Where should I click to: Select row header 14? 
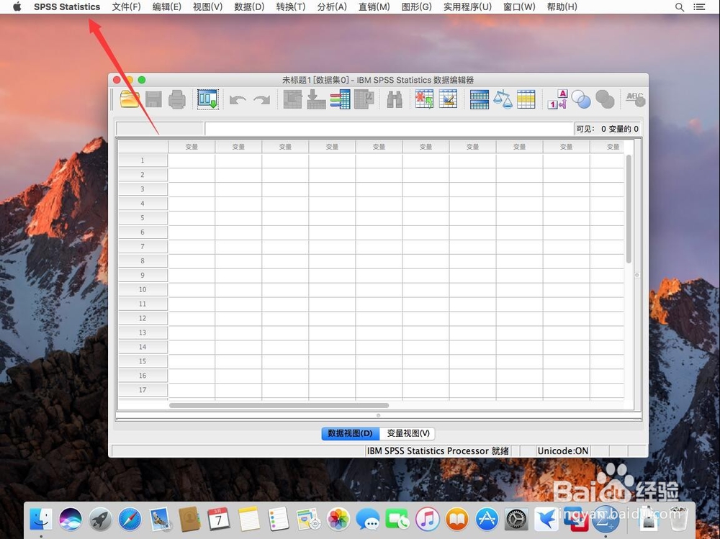click(143, 347)
